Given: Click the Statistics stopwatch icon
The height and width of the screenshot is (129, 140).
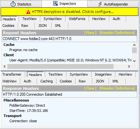Looking at the screenshot, I should [x=13, y=4].
